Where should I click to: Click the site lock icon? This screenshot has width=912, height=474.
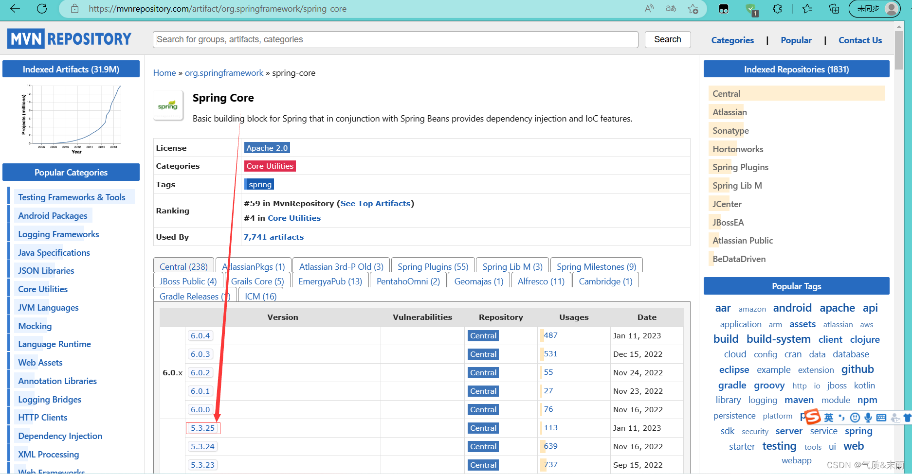point(74,8)
